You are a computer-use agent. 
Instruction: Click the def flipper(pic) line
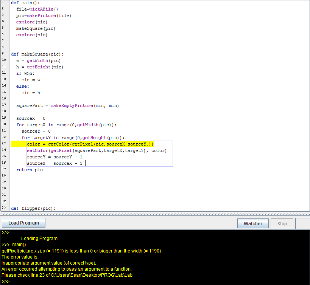33,208
